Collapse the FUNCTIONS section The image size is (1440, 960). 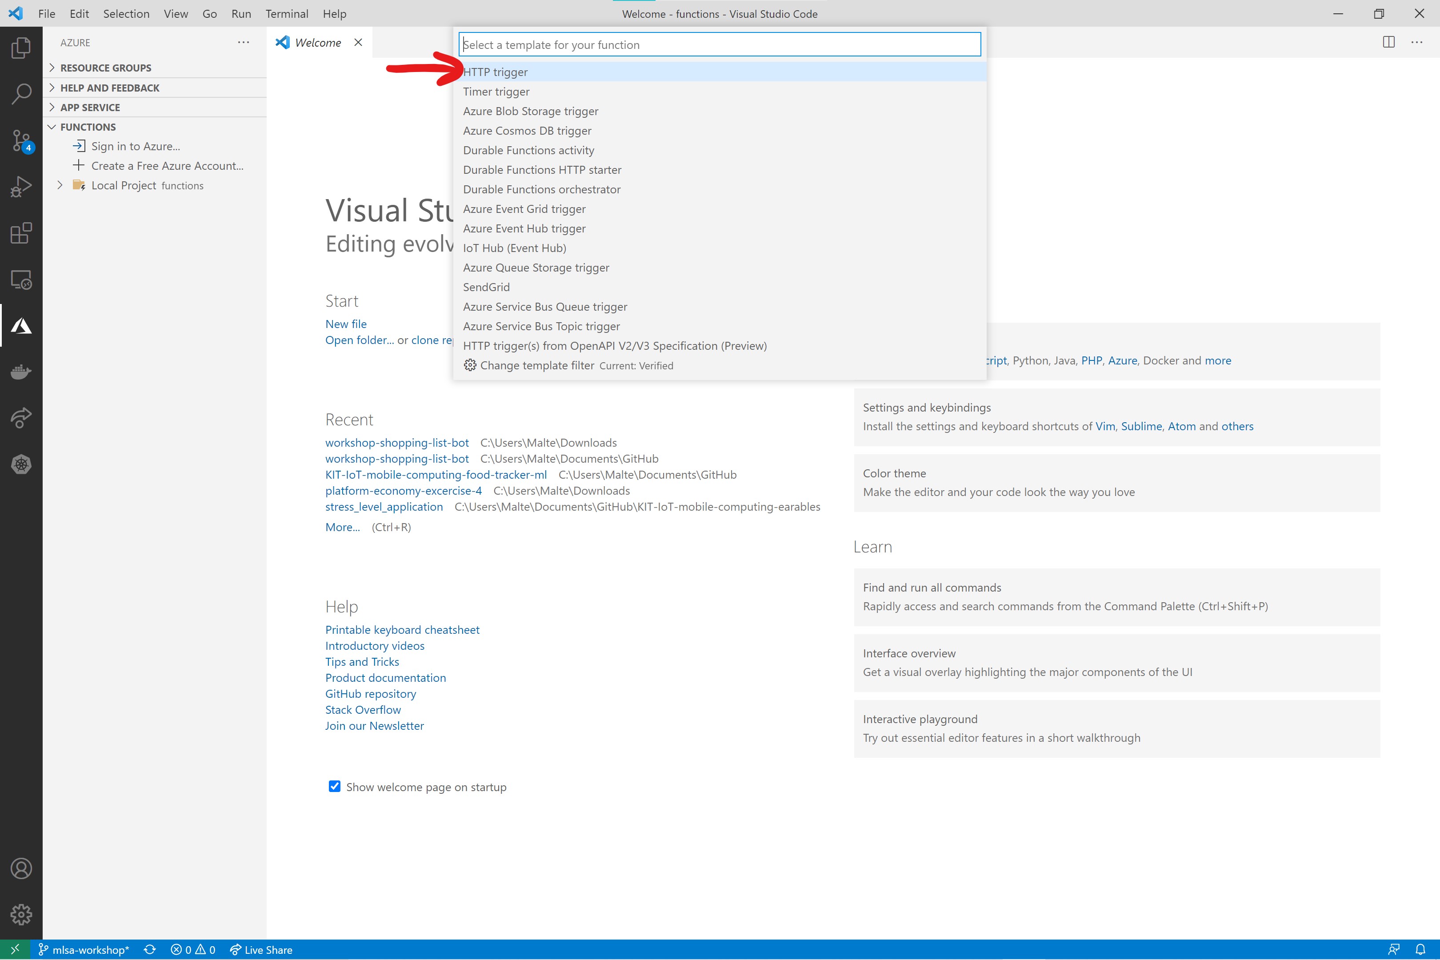coord(88,127)
